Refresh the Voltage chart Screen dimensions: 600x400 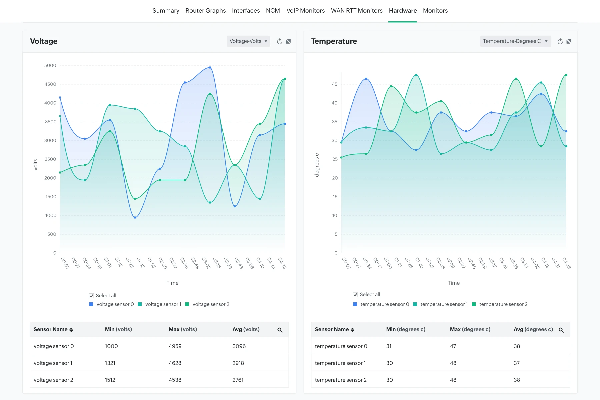[x=279, y=41]
